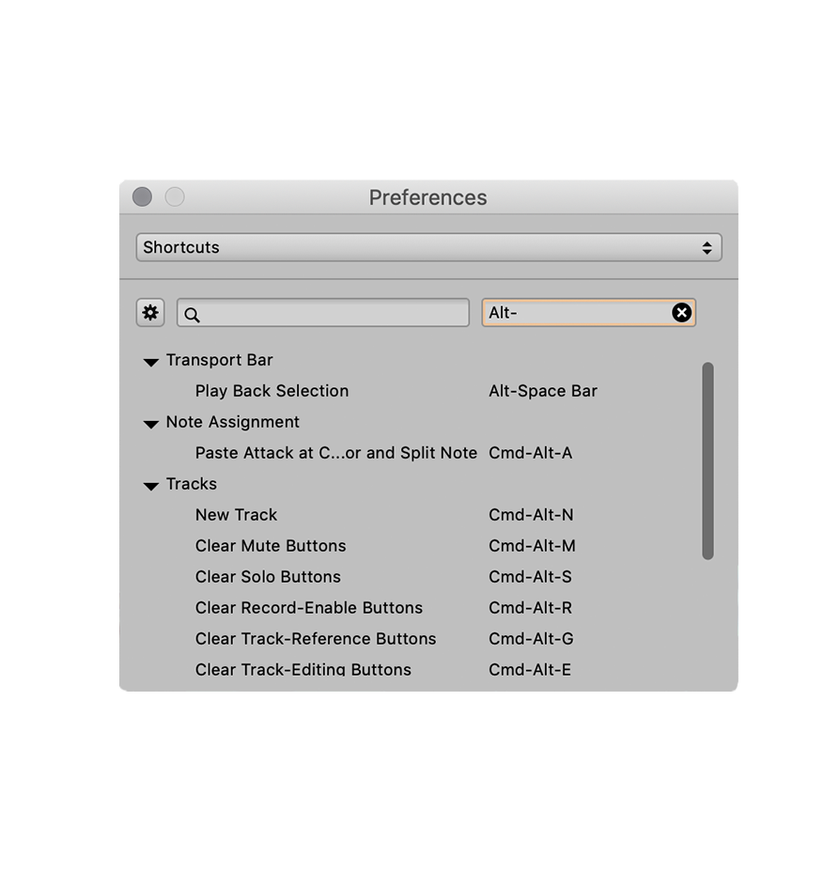Click the Alt-Space Bar key binding
Image resolution: width=839 pixels, height=888 pixels.
[543, 391]
